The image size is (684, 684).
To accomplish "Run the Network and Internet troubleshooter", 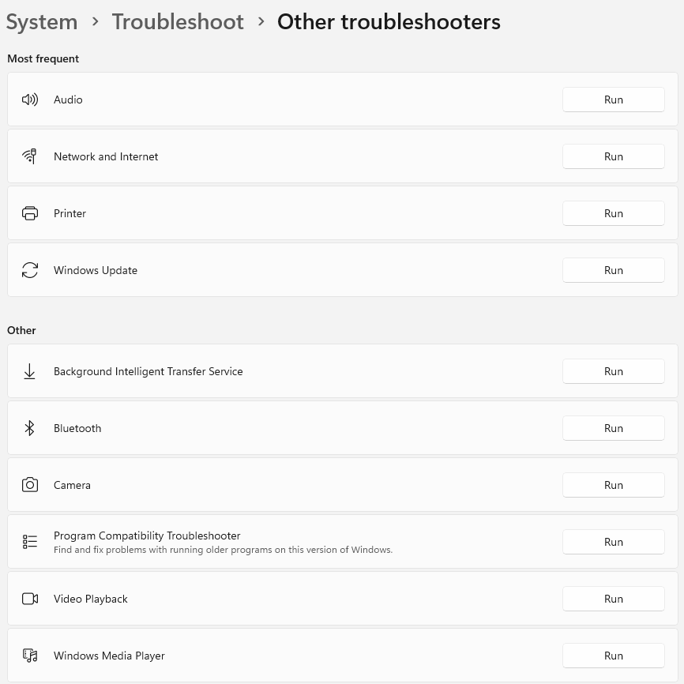I will (x=614, y=156).
